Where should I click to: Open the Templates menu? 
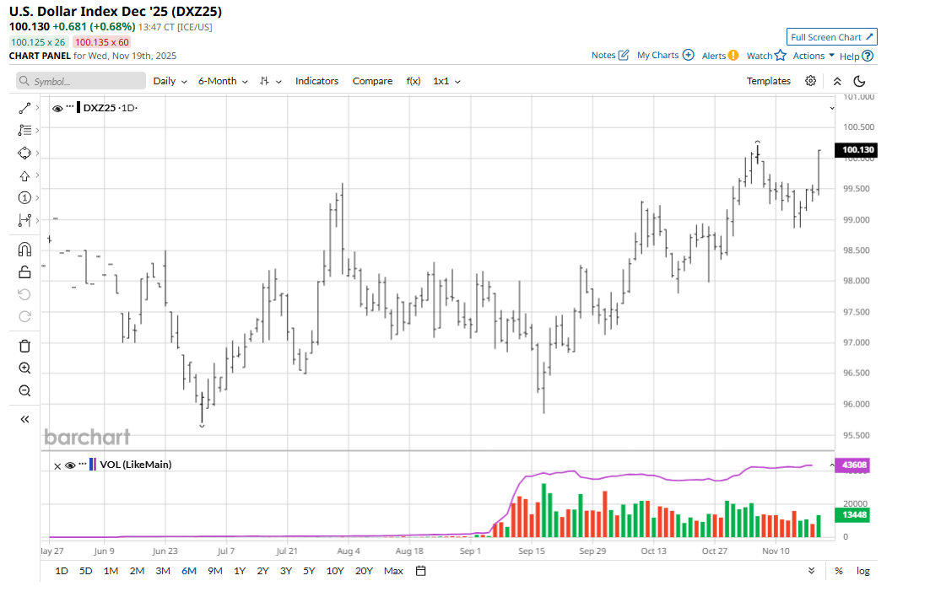(x=768, y=81)
